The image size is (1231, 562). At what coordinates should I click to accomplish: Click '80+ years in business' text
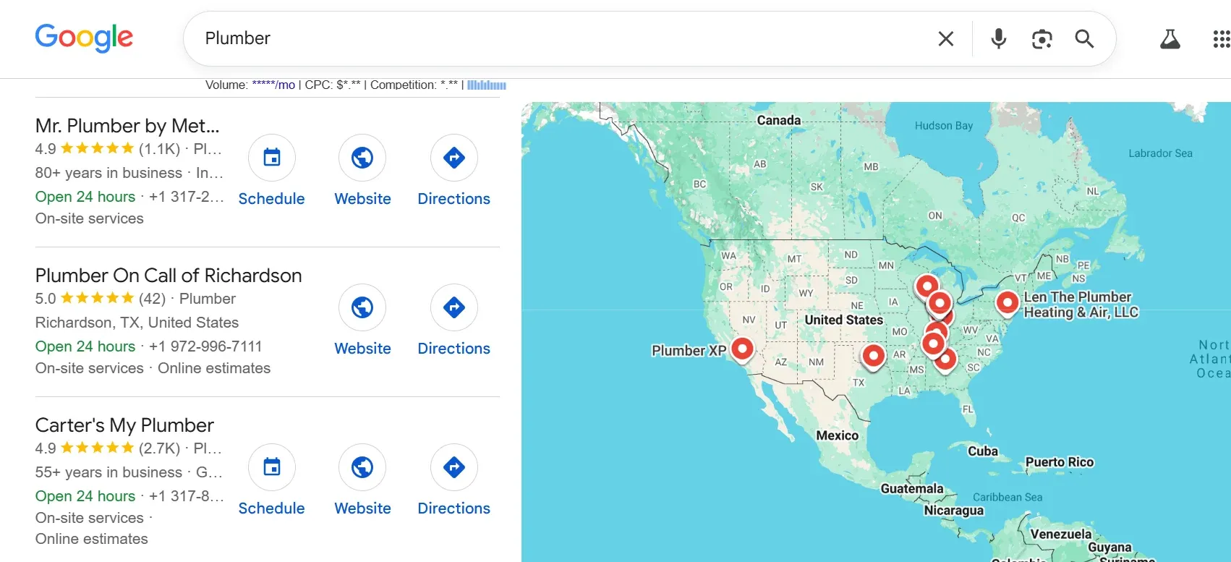(108, 173)
